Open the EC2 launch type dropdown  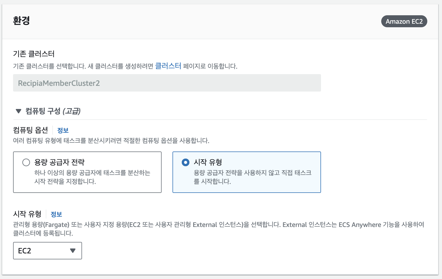point(47,251)
